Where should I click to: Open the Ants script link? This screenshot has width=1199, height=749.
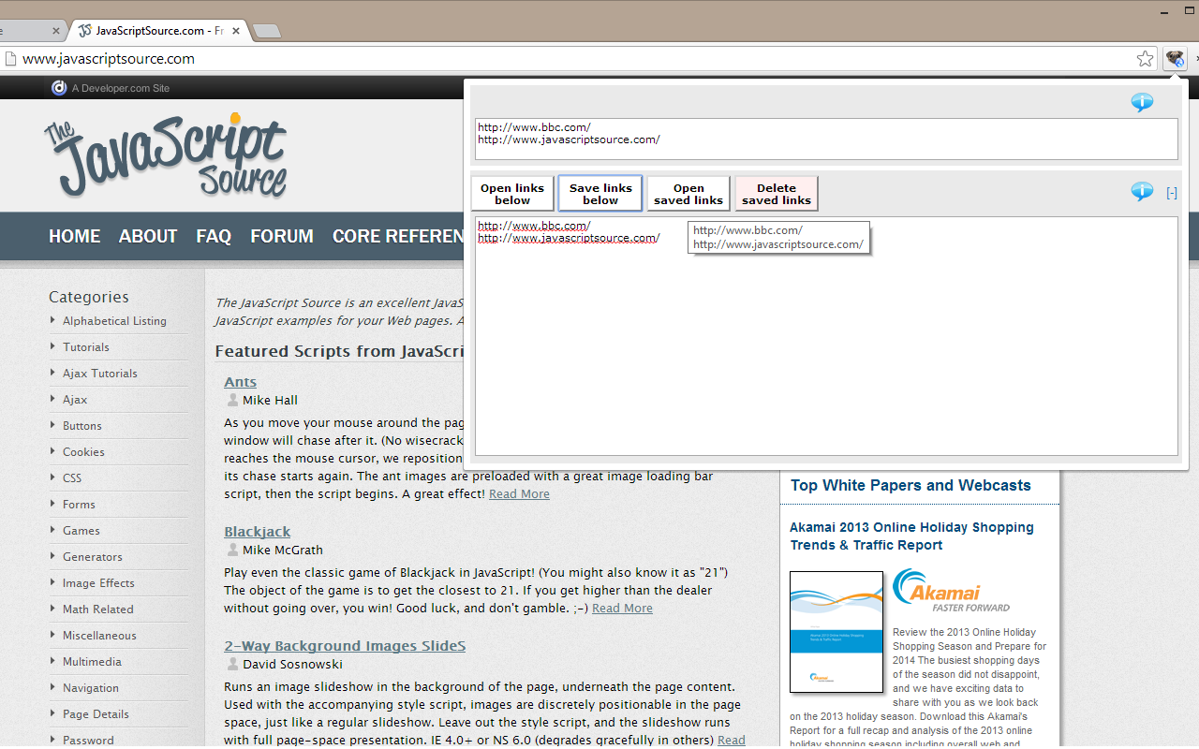tap(240, 382)
